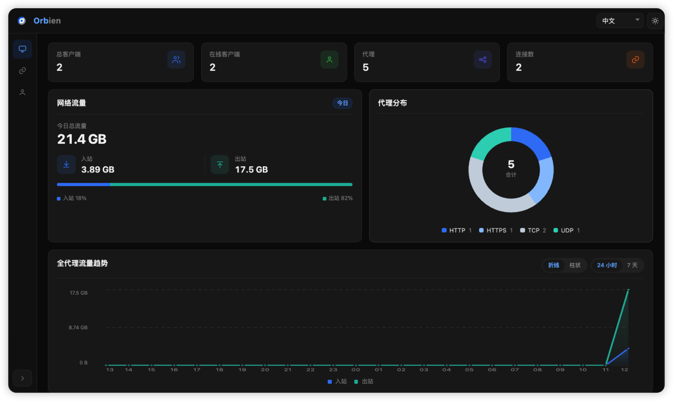This screenshot has width=673, height=401.
Task: Click the Orbien logo icon
Action: tap(22, 21)
